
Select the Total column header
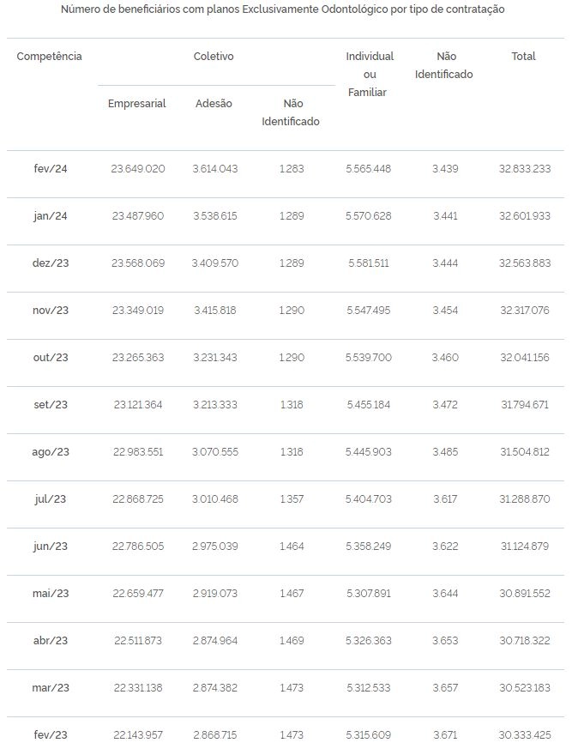pos(523,57)
